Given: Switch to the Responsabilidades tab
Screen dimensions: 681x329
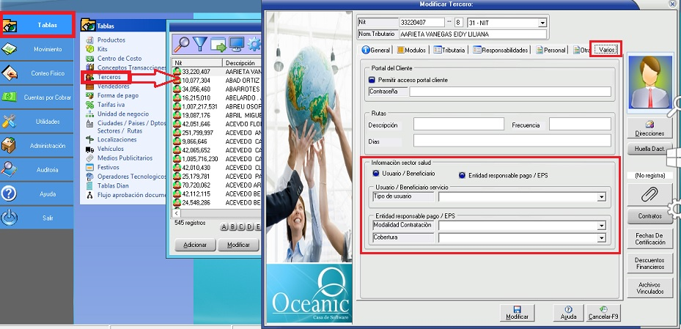Looking at the screenshot, I should click(501, 51).
